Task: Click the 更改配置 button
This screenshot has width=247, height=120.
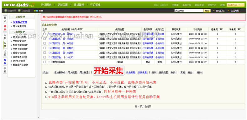Action: [x=164, y=72]
